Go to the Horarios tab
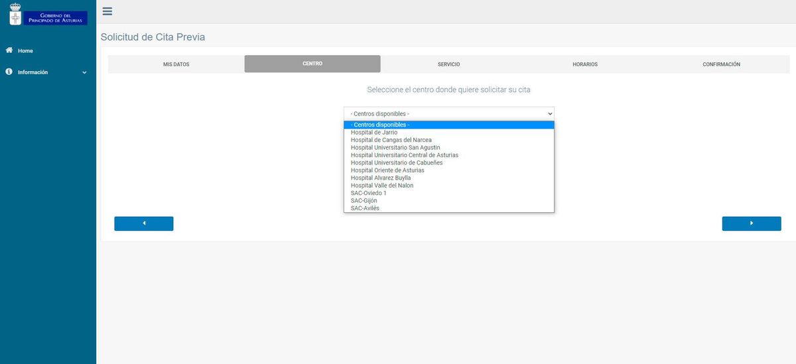Image resolution: width=796 pixels, height=364 pixels. click(x=585, y=64)
